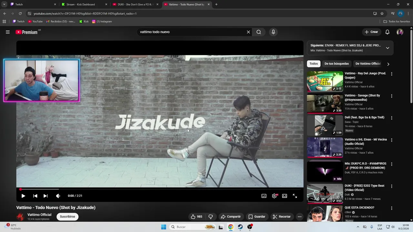Reload the page
This screenshot has height=232, width=413.
click(20, 14)
